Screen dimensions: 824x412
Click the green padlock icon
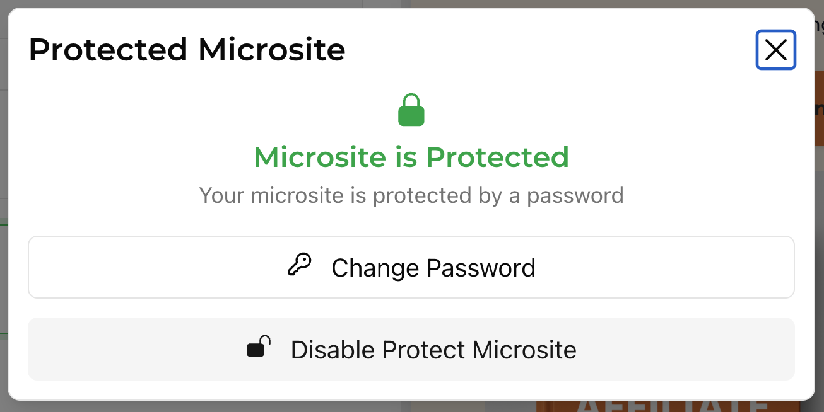tap(411, 110)
